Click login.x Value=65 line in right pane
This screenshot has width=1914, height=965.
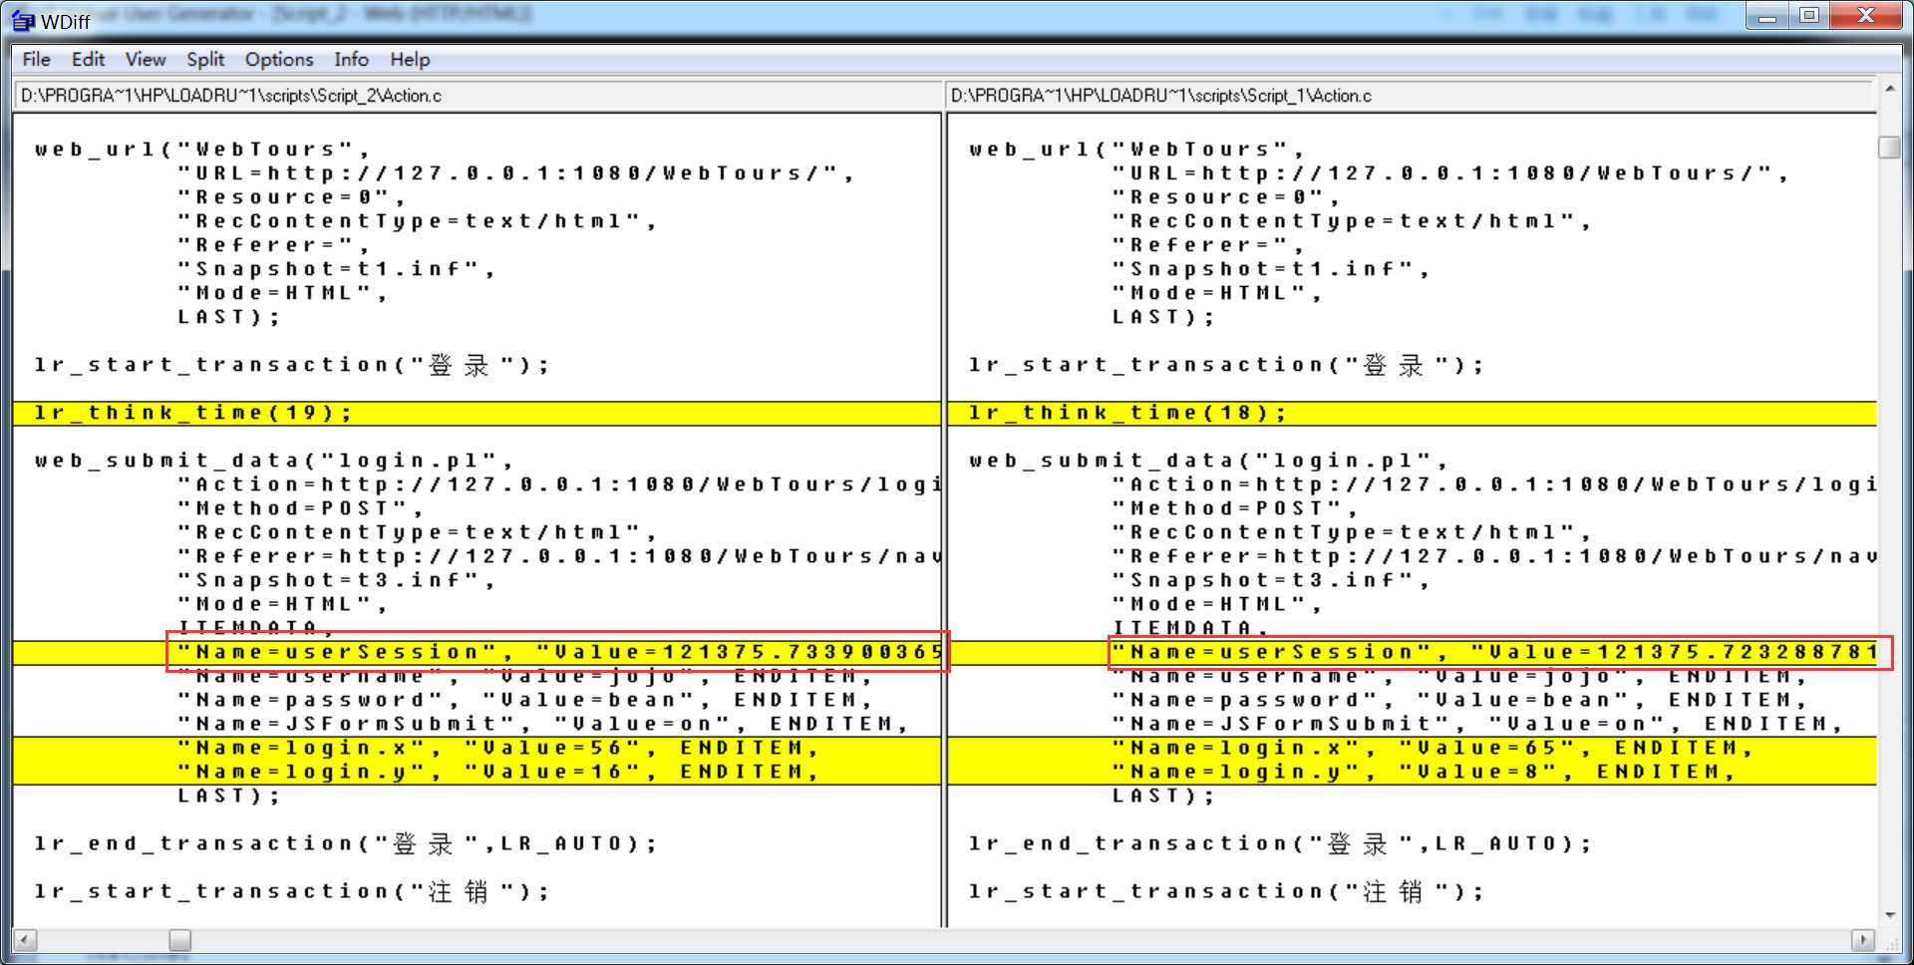(1433, 748)
